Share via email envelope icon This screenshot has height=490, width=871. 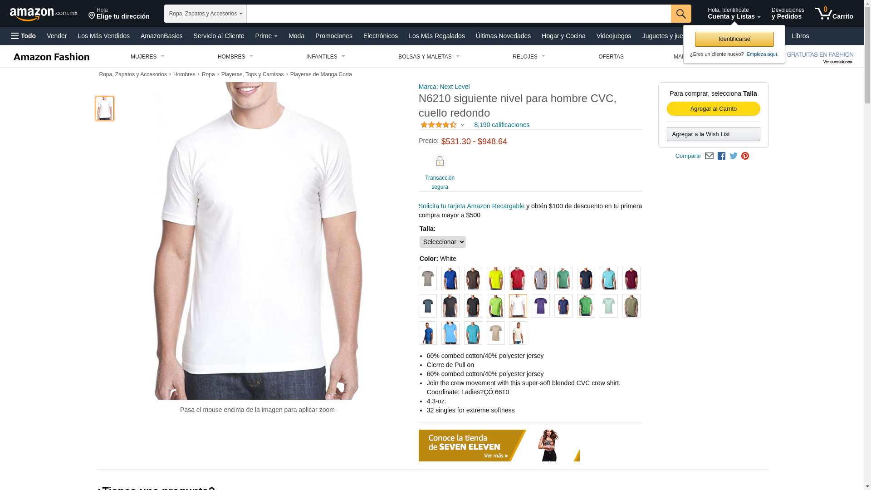pos(709,156)
